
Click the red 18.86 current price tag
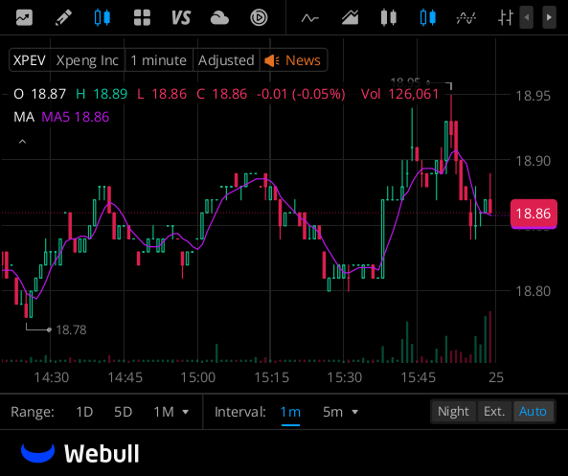(534, 214)
